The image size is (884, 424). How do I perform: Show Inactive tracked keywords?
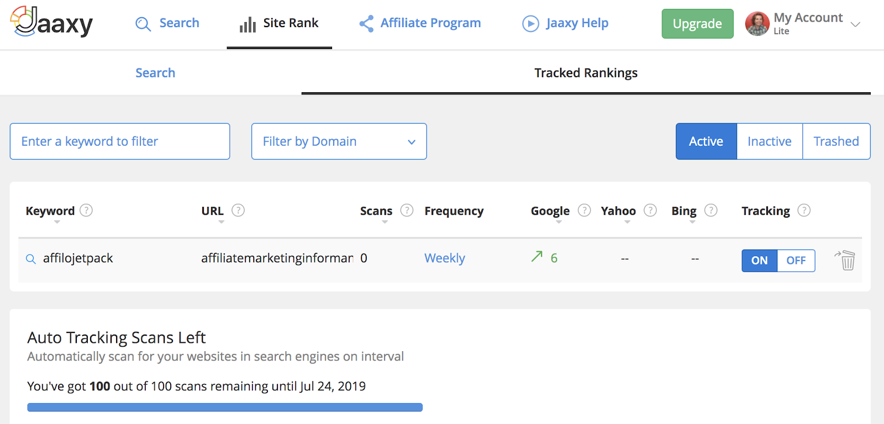point(770,141)
